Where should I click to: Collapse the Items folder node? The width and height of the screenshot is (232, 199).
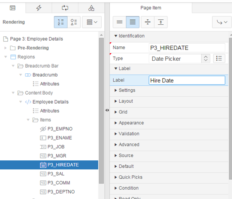click(28, 120)
